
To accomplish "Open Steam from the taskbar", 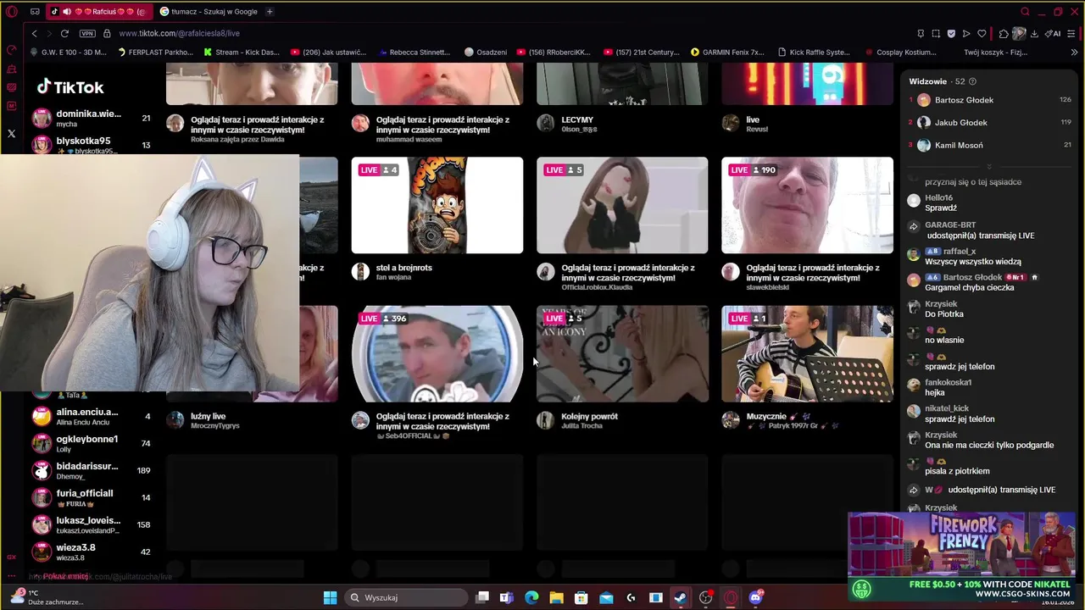I will pyautogui.click(x=680, y=597).
